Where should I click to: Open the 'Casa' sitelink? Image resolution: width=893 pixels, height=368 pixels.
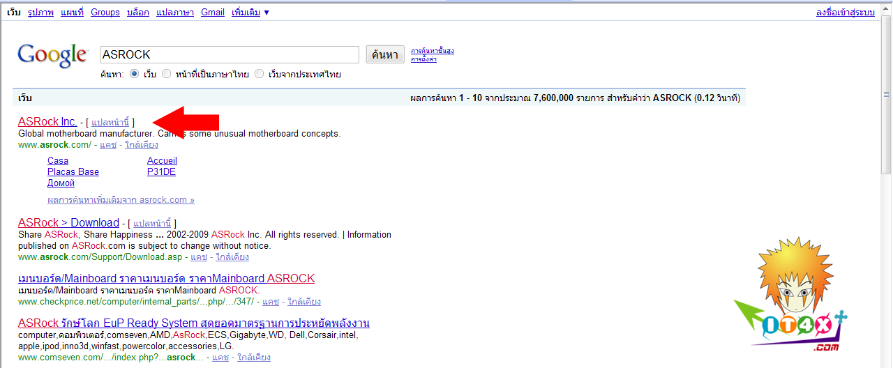coord(58,161)
